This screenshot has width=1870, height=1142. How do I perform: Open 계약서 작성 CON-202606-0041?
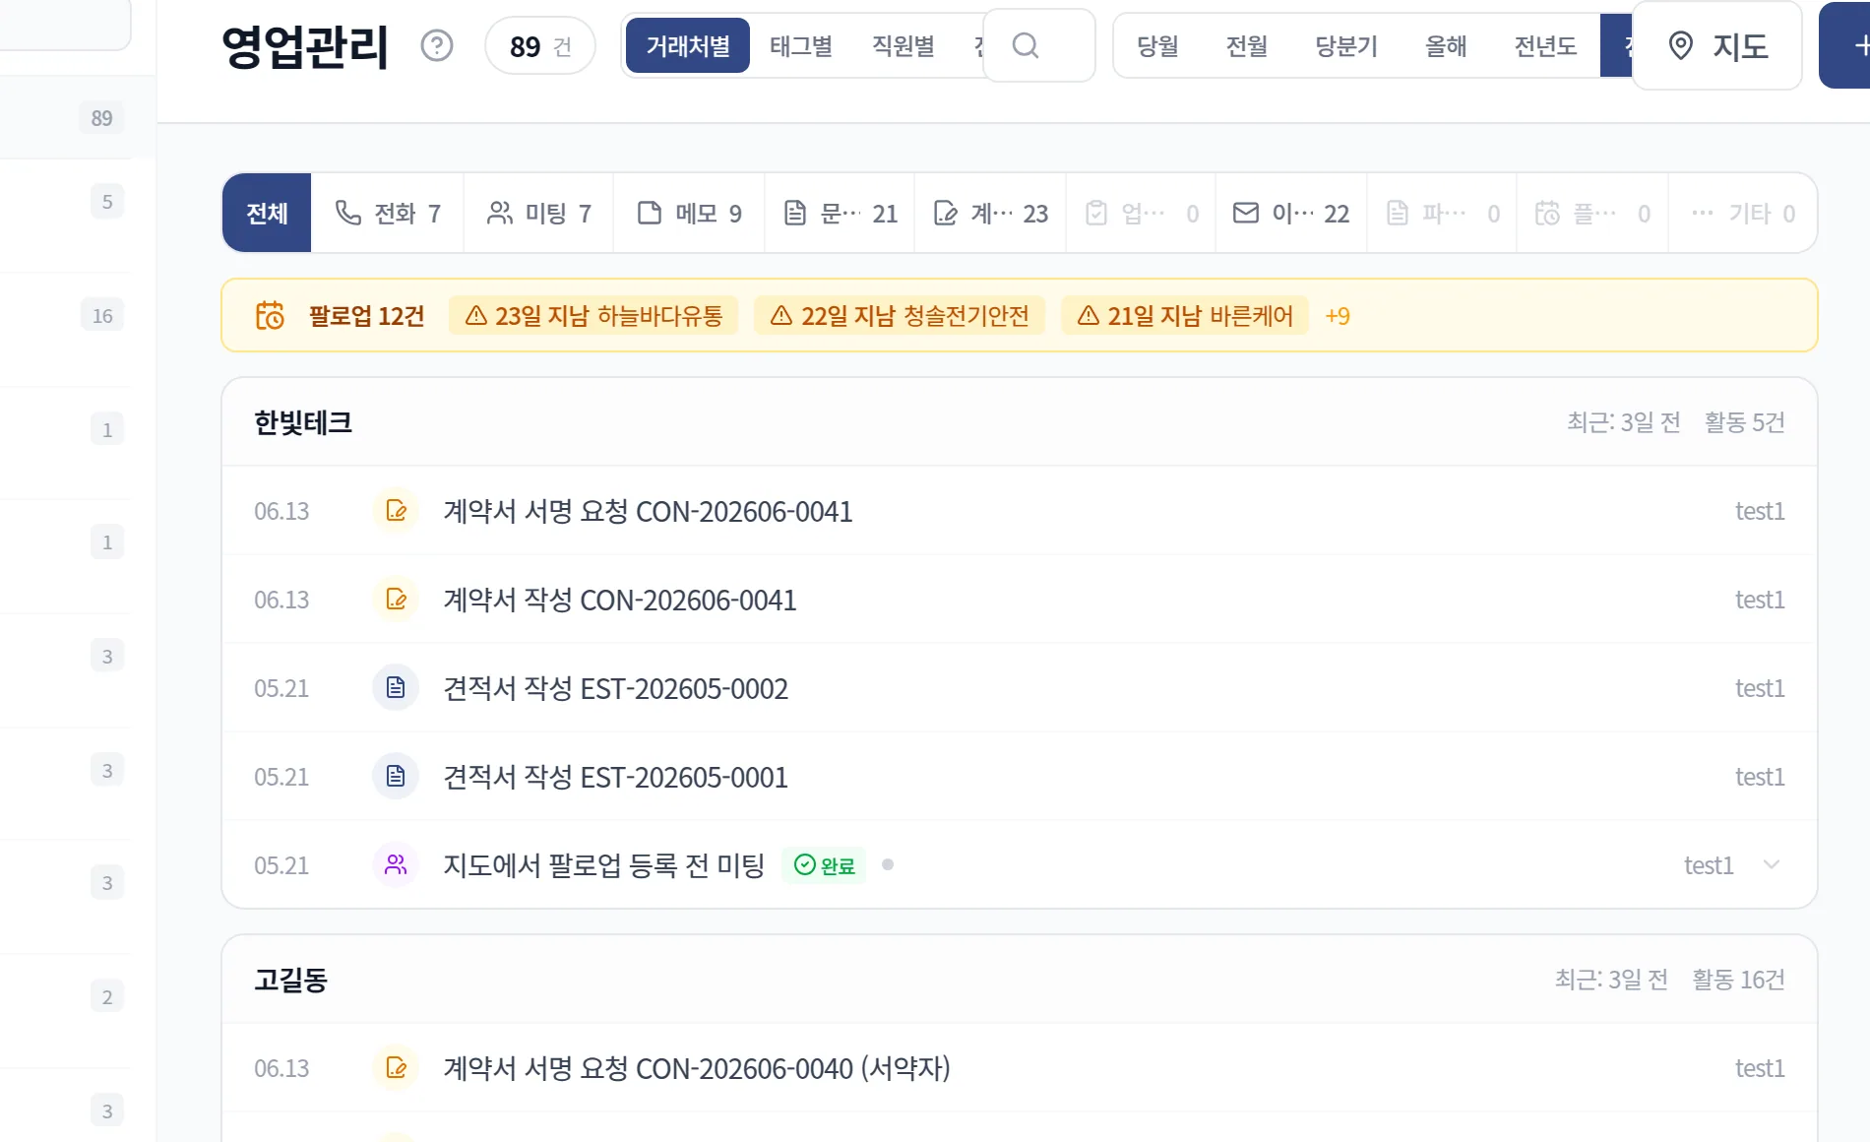tap(1020, 600)
